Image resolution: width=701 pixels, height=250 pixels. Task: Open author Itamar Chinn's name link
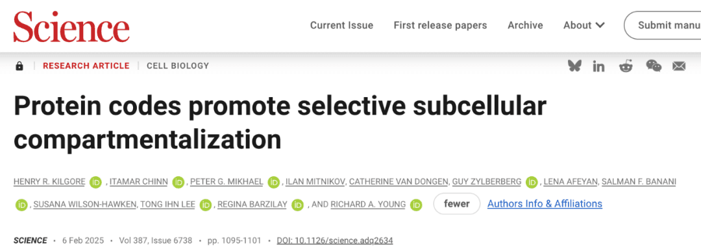[x=139, y=182]
